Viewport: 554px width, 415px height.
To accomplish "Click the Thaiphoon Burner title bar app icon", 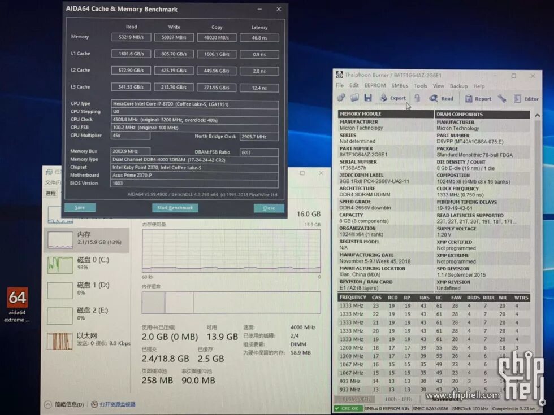I will click(339, 75).
